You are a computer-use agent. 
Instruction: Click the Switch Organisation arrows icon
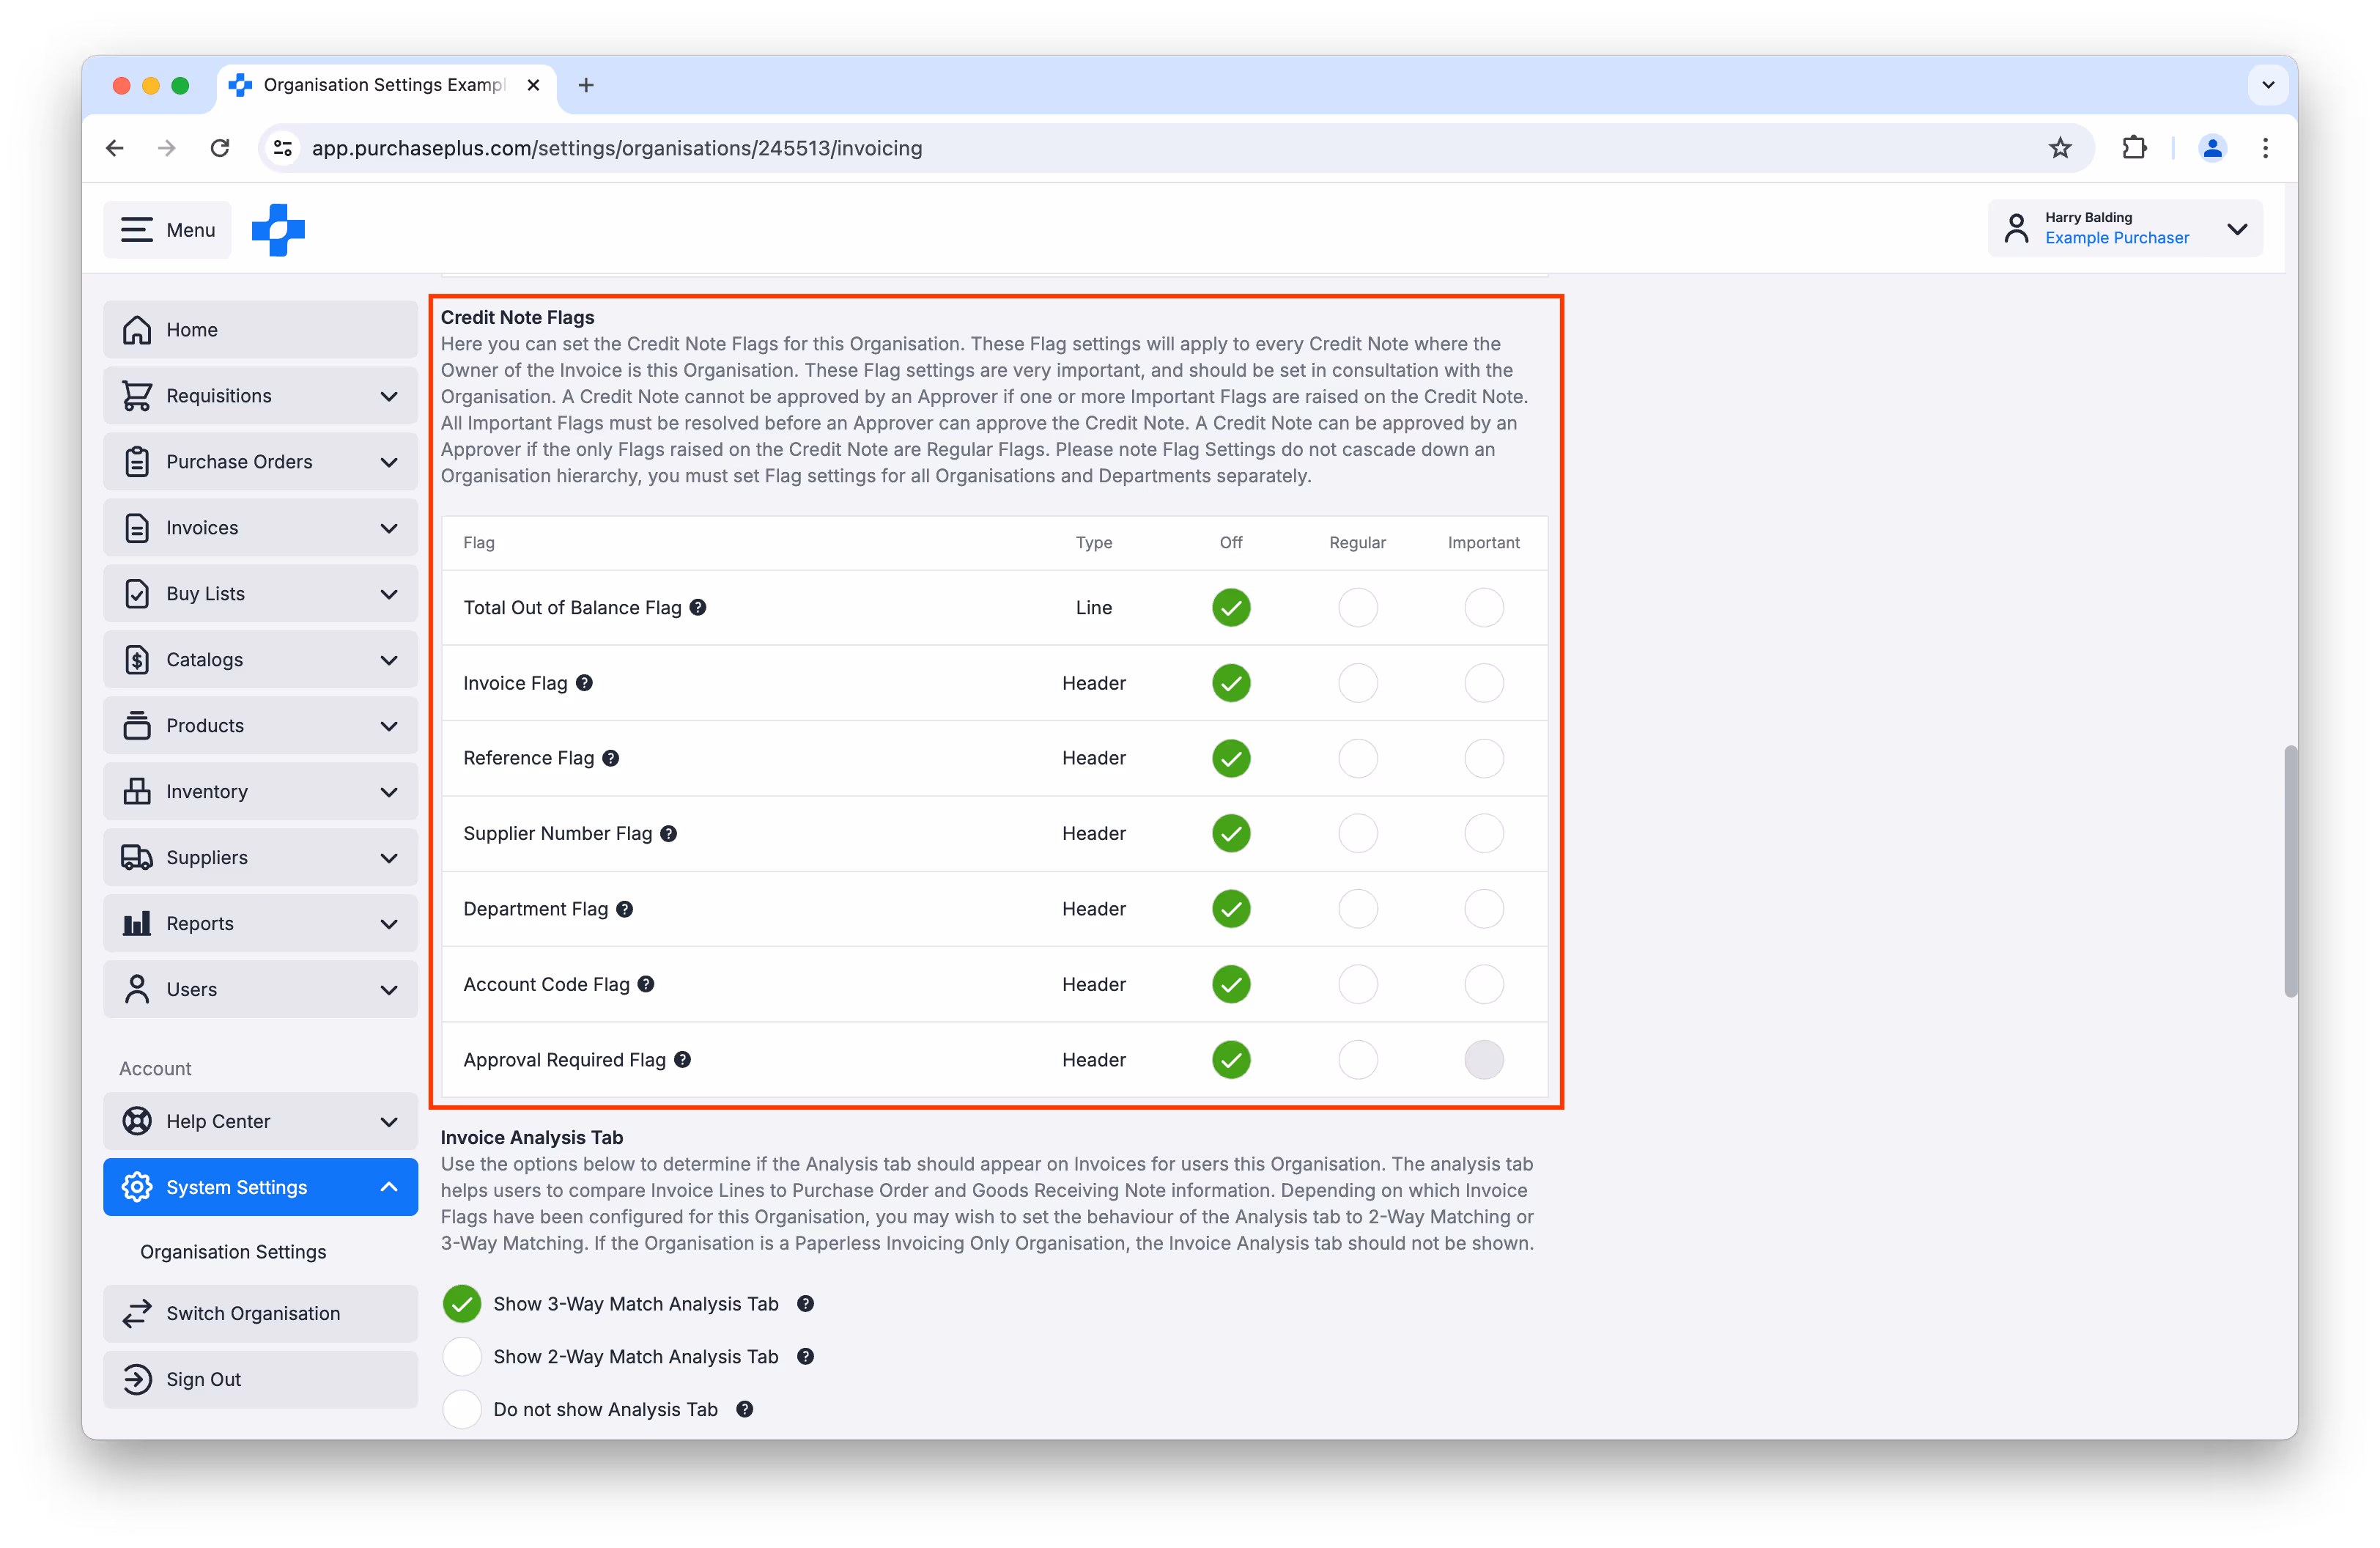(x=137, y=1313)
